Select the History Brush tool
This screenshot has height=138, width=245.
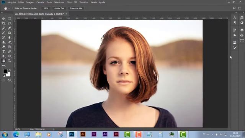3,38
